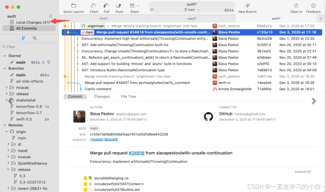
Task: Expand the release folder under Branches
Action: point(6,94)
